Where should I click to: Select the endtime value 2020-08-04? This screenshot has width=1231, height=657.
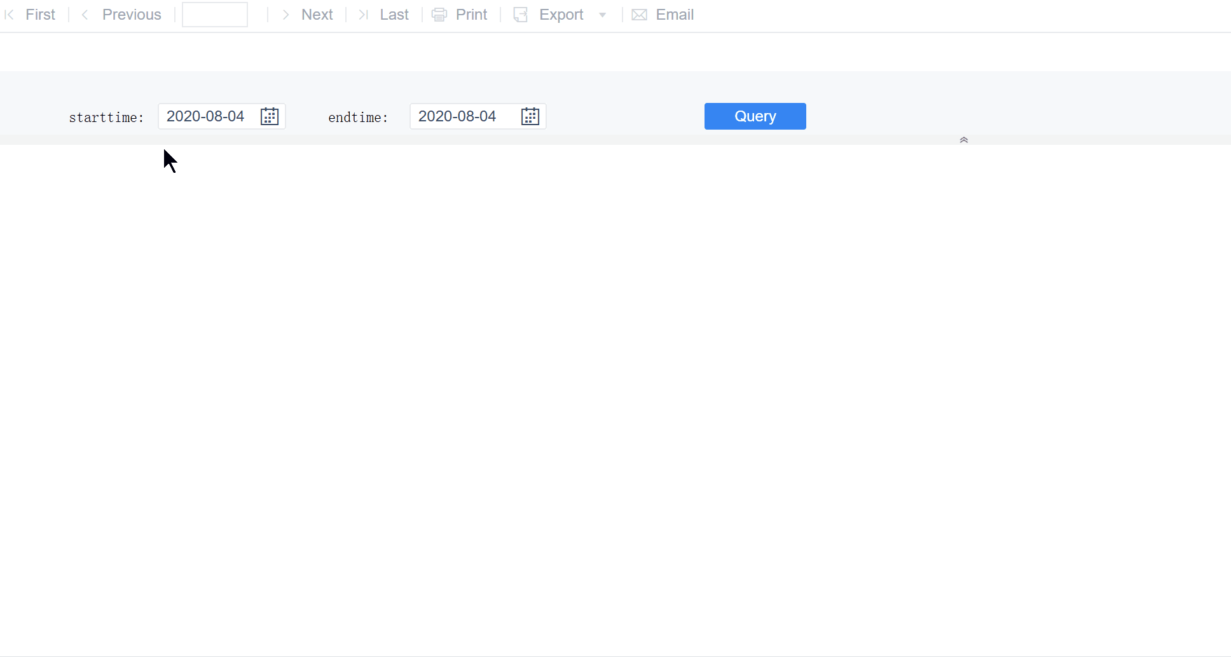tap(458, 116)
